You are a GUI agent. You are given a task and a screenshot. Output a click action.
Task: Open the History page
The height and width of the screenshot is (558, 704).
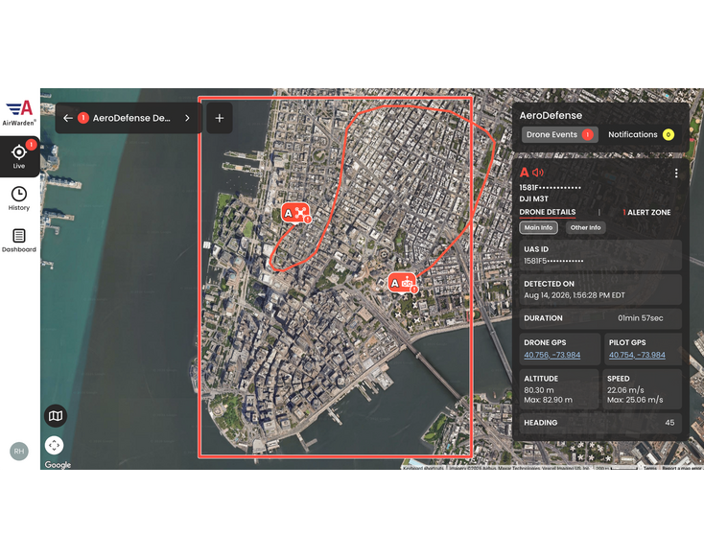tap(19, 198)
